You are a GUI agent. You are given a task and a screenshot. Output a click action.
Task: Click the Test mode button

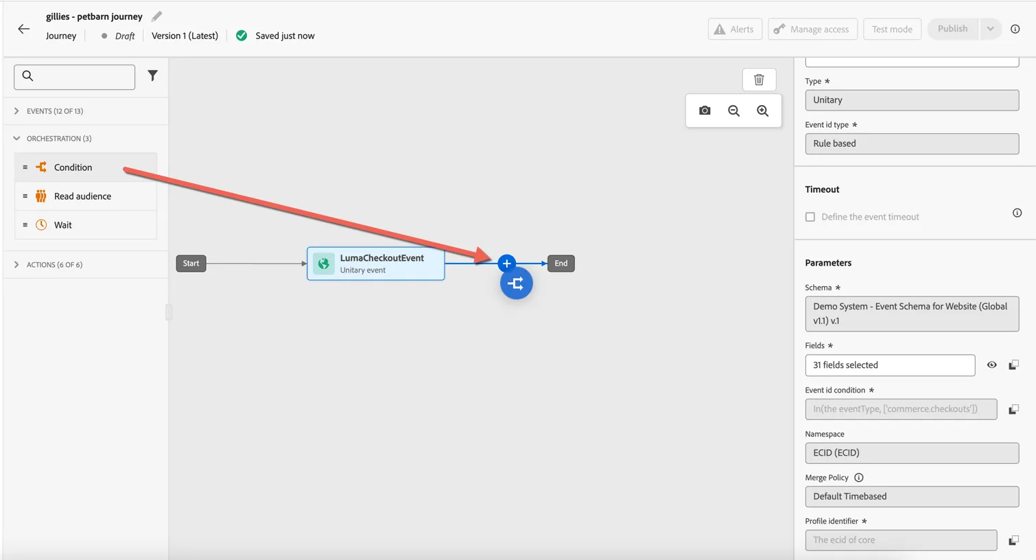click(892, 29)
